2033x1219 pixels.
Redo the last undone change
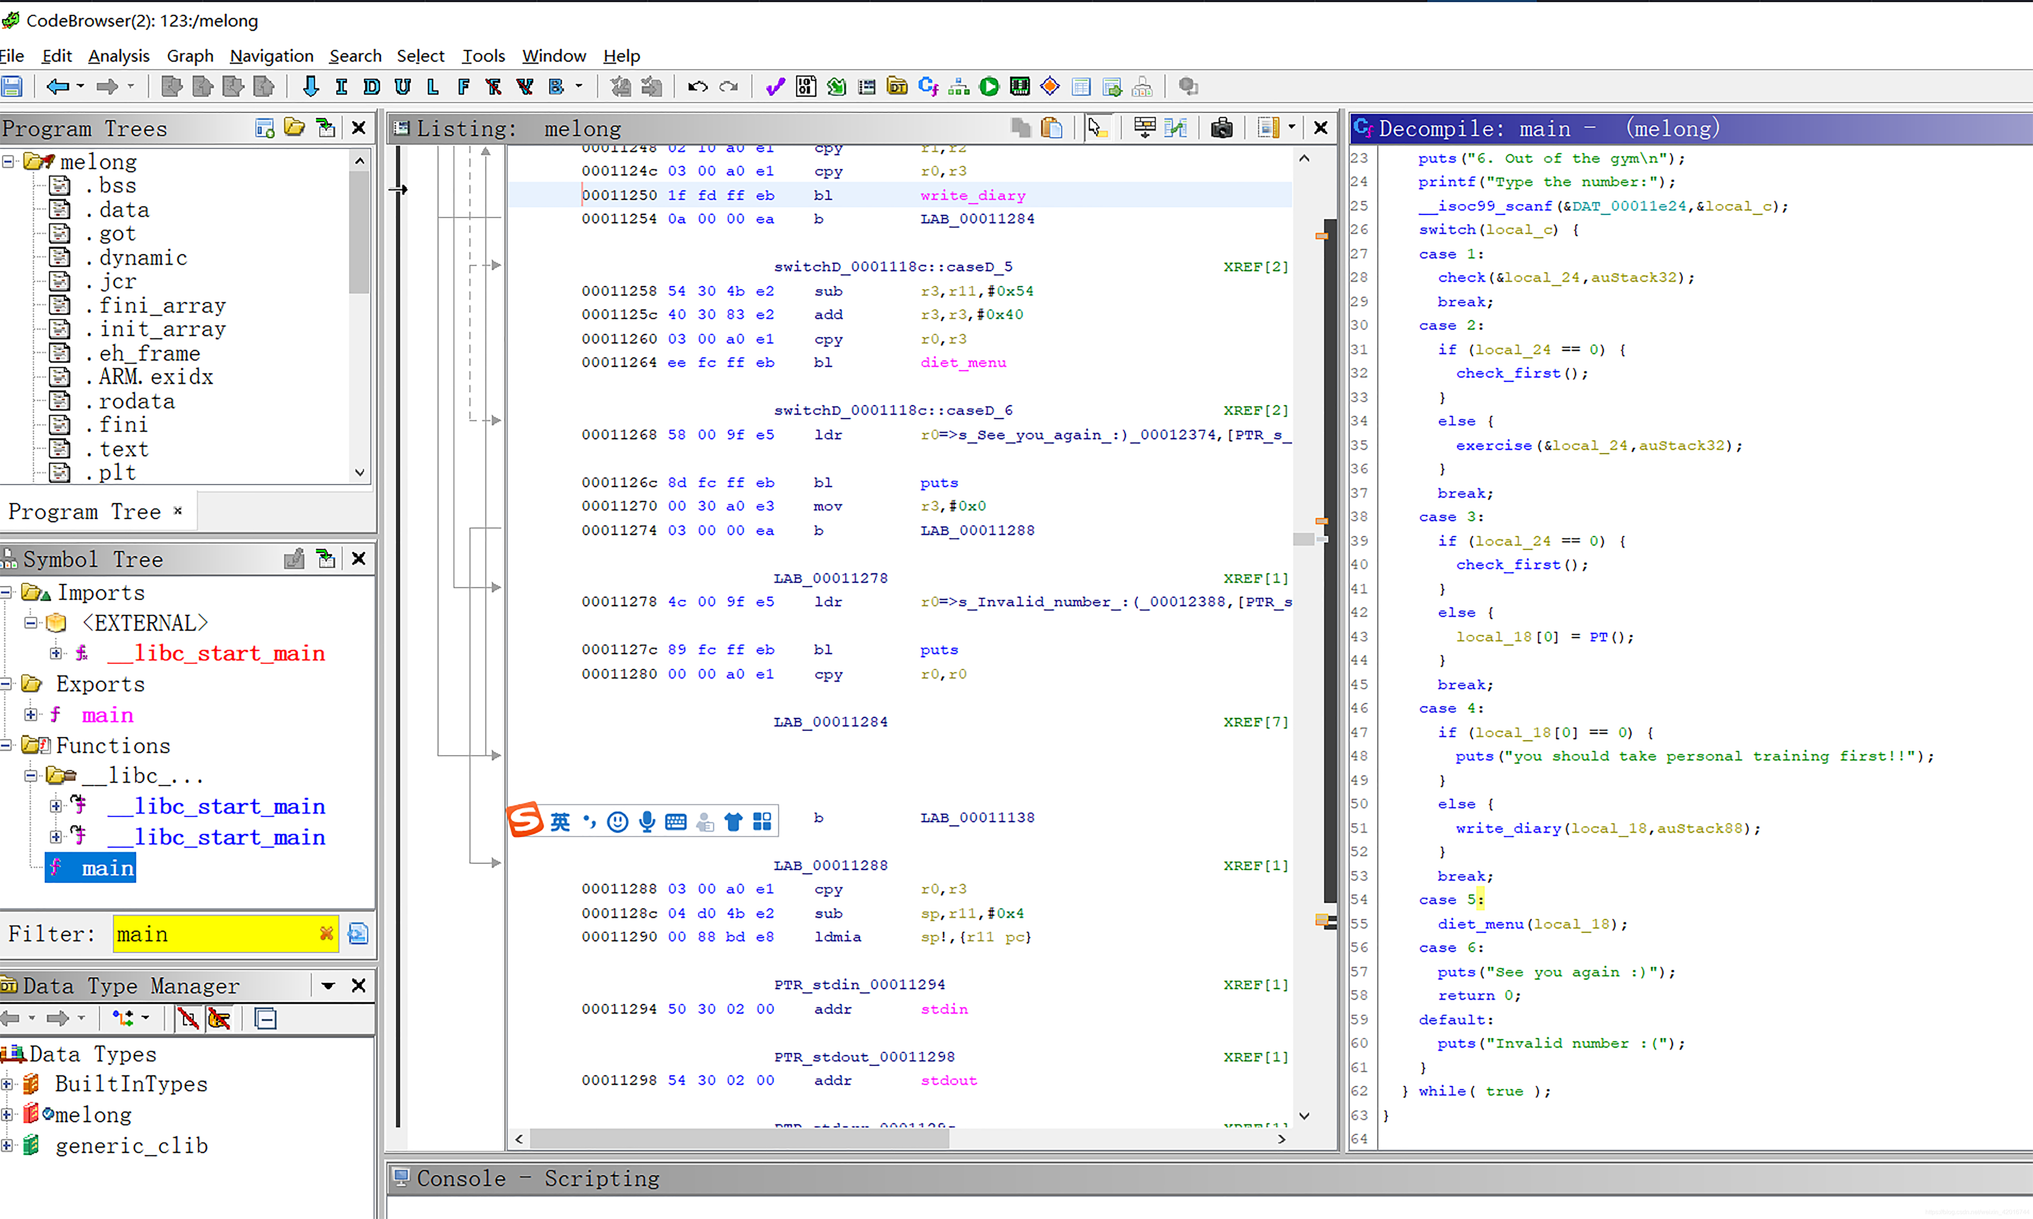[x=729, y=86]
